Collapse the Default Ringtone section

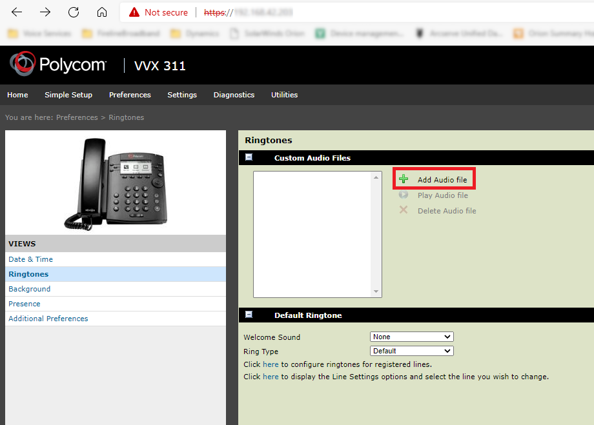pyautogui.click(x=249, y=315)
